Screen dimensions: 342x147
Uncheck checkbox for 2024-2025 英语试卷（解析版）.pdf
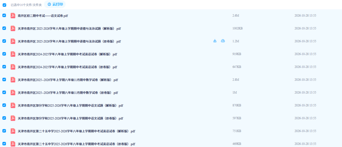click(x=4, y=54)
